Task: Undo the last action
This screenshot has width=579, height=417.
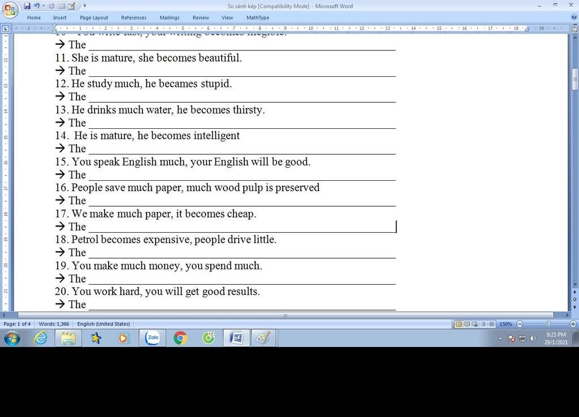Action: tap(37, 6)
